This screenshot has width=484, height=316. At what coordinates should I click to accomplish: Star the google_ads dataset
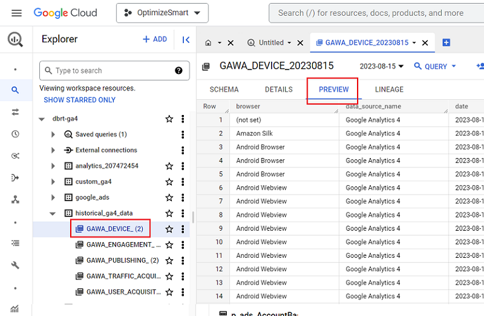click(169, 197)
